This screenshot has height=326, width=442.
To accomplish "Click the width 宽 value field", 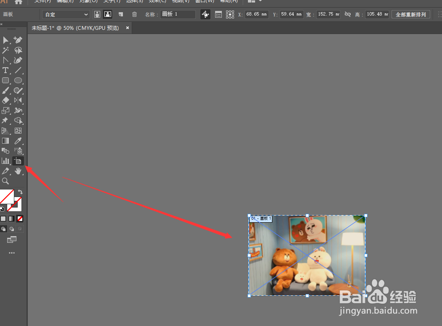I will (x=328, y=14).
